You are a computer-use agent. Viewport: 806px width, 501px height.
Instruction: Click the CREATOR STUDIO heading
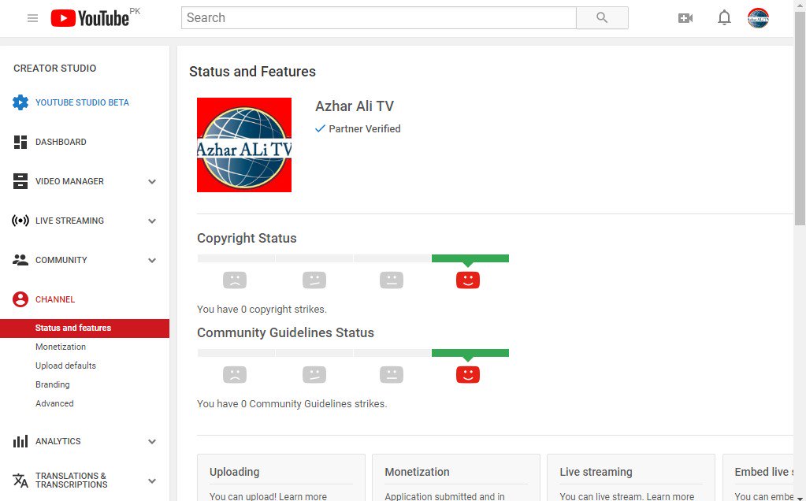pyautogui.click(x=55, y=69)
